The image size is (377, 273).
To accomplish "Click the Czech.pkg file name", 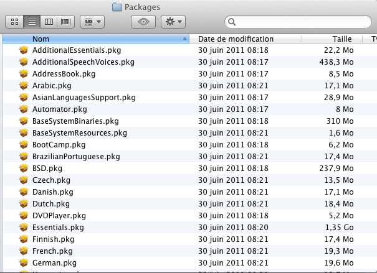I will [52, 180].
